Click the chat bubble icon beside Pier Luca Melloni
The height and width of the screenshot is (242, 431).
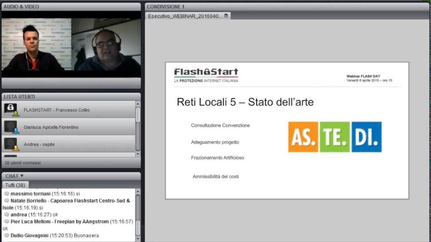coord(7,221)
